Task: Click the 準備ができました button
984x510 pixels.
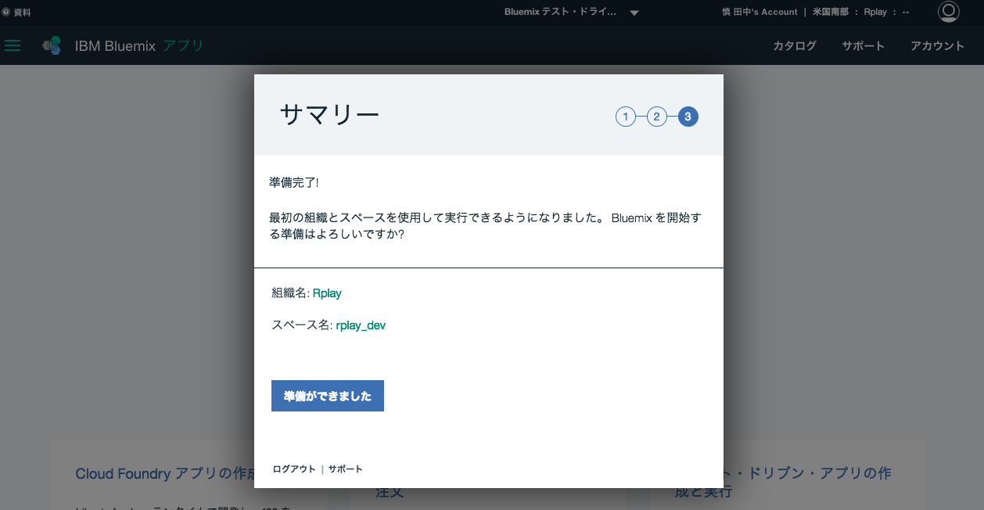Action: (327, 396)
